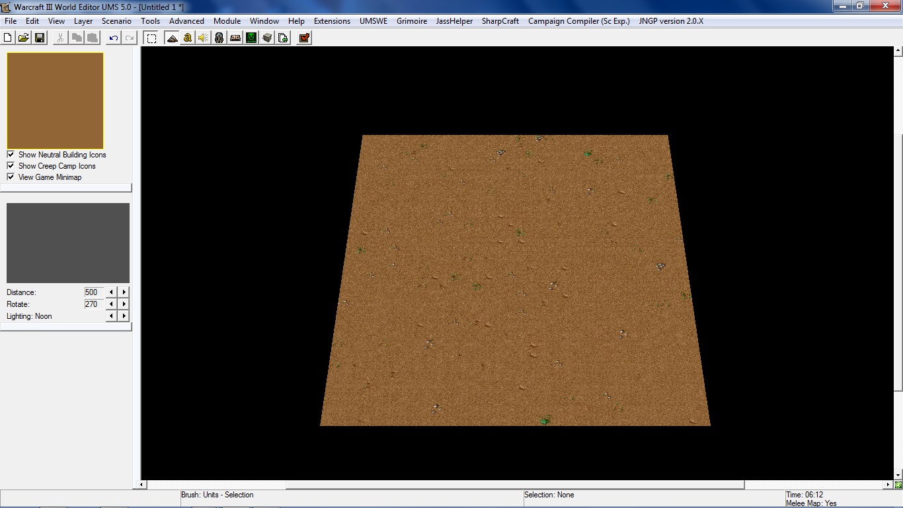This screenshot has height=508, width=903.
Task: Launch Test Map checkmark icon
Action: point(304,38)
